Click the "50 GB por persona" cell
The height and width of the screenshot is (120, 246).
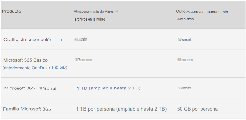[197, 109]
